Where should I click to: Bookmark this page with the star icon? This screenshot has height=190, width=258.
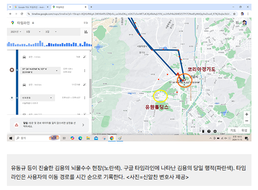point(234,14)
